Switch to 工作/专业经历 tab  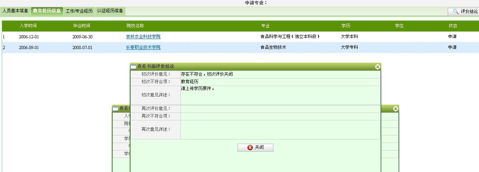(x=79, y=11)
